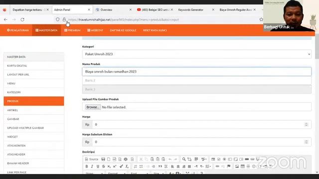Screen dimensions: 319x179
Task: Justify text in editor
Action: pyautogui.click(x=189, y=167)
